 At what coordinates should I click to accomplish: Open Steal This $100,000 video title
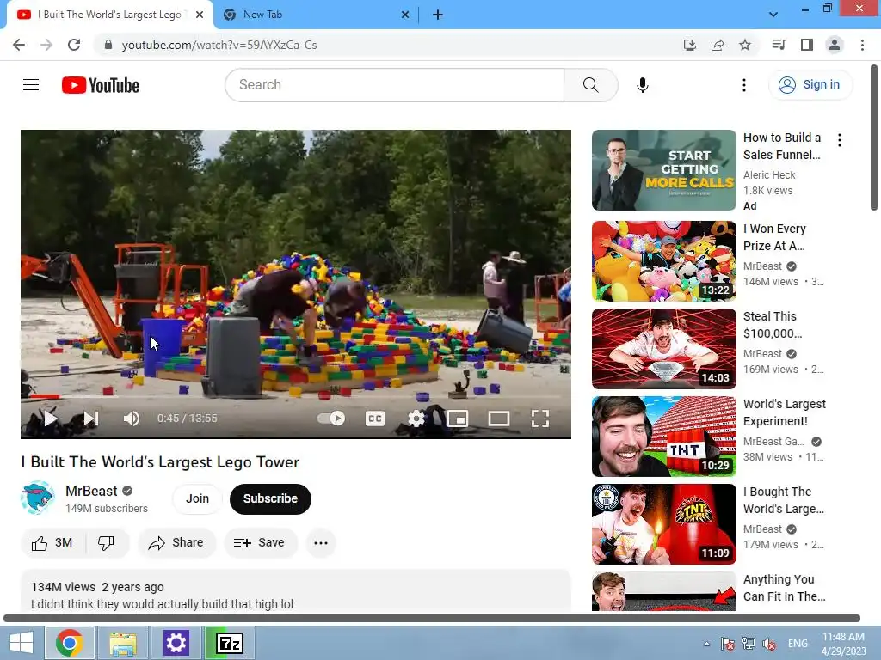click(773, 325)
